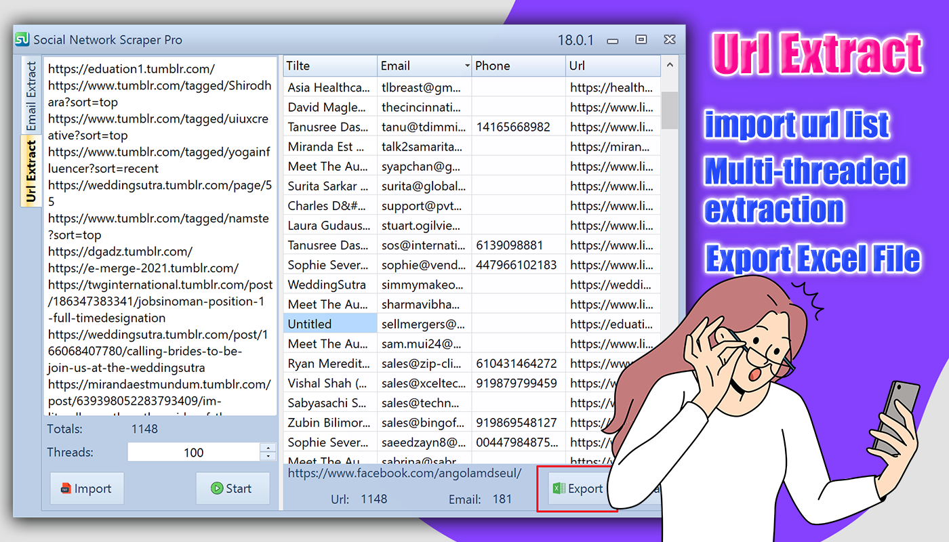This screenshot has width=949, height=542.
Task: Select the highlighted Untitled row cell
Action: [330, 324]
